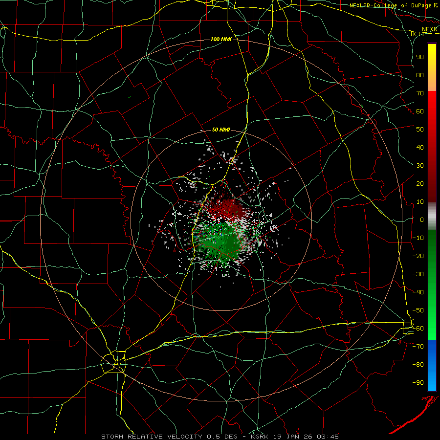Click the 70 value on velocity scale
Image resolution: width=440 pixels, height=440 pixels.
[420, 93]
